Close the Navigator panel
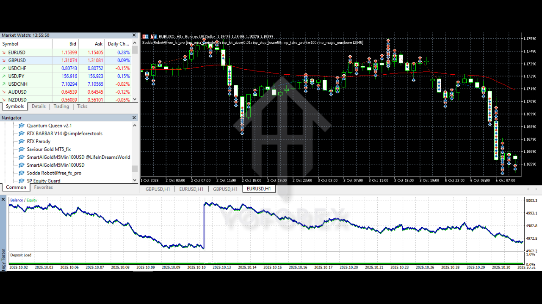This screenshot has height=304, width=542. click(x=135, y=118)
